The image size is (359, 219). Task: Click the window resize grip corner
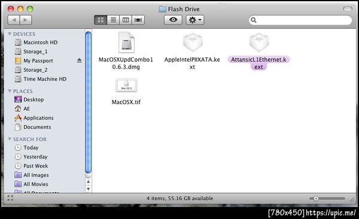tap(352, 200)
